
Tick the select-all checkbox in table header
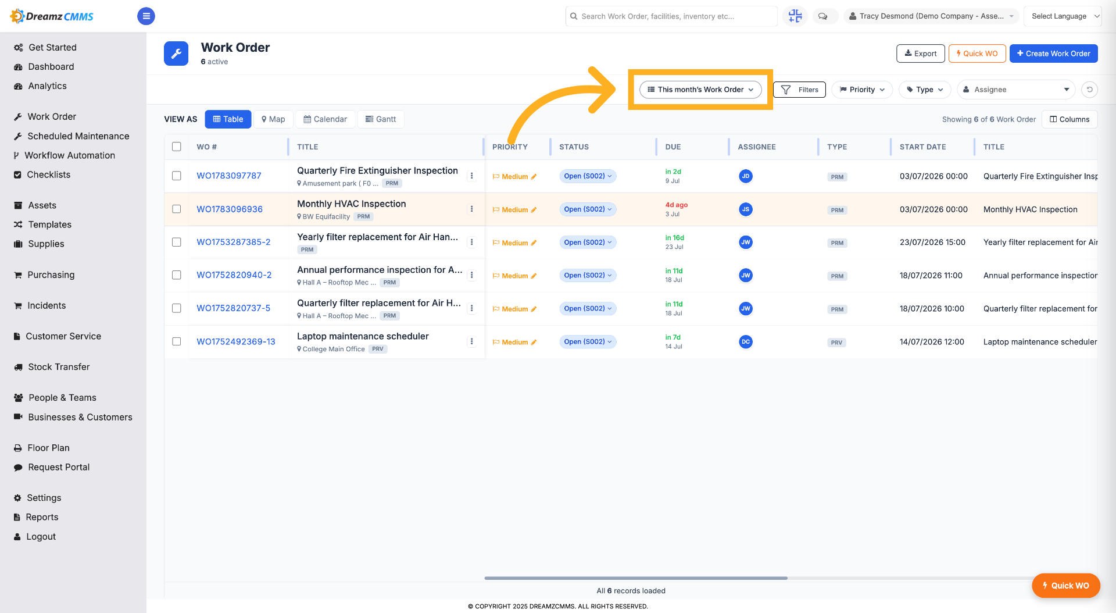click(x=177, y=147)
